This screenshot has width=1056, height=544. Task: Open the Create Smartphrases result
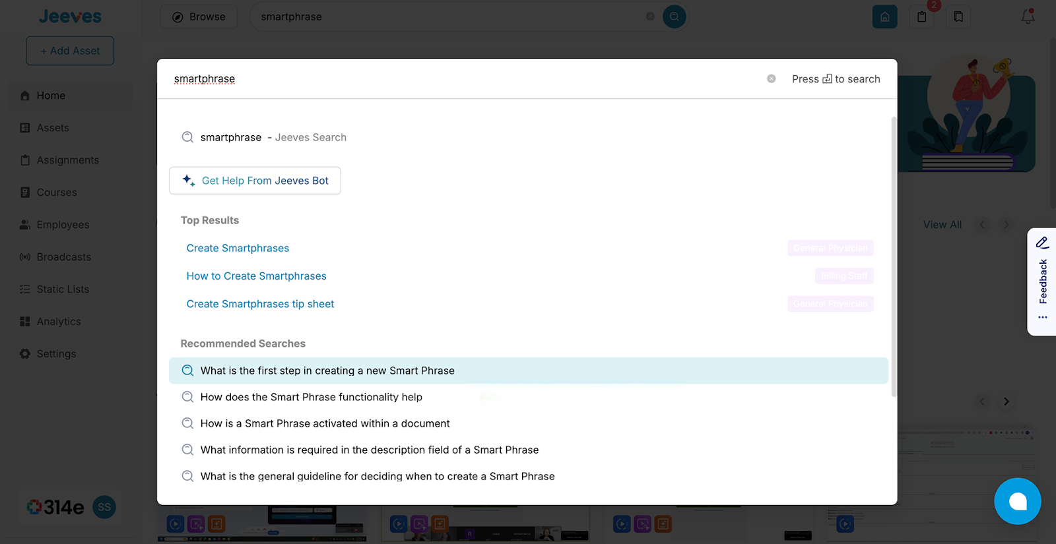[x=238, y=249]
